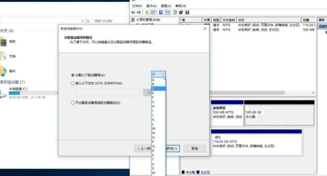Viewport: 327px width, 176px height.
Task: Click the File Explorer search box
Action: pos(110,21)
